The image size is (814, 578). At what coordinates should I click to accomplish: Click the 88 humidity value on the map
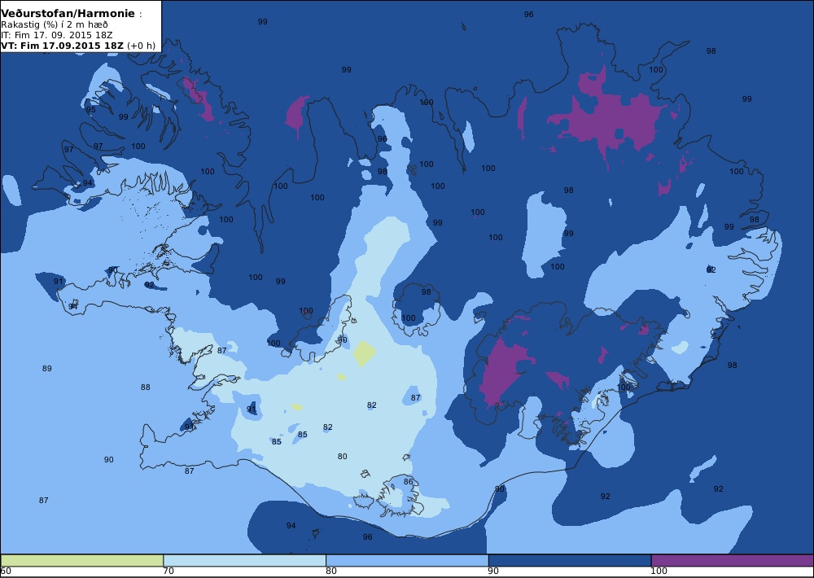[146, 388]
